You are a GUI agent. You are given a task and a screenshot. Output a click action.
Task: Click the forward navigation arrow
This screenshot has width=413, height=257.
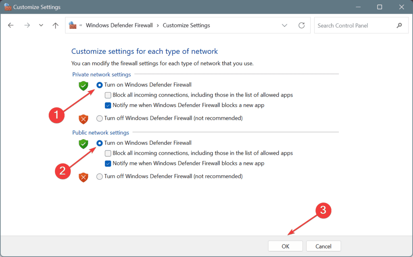pos(27,25)
